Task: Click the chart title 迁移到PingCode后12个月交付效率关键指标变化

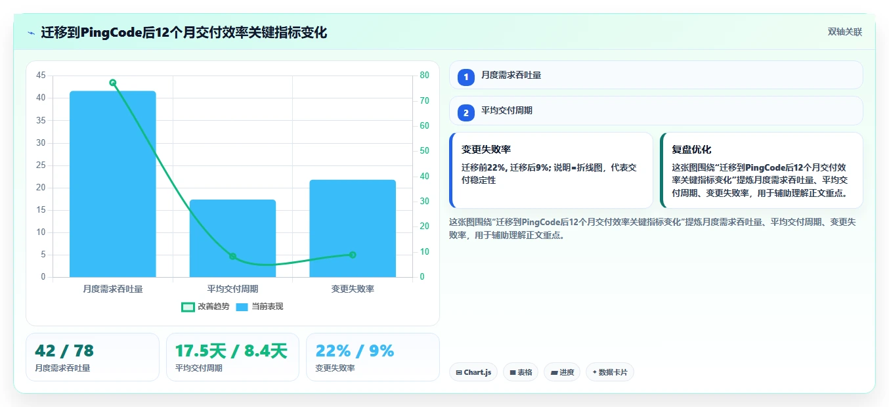Action: coord(184,32)
